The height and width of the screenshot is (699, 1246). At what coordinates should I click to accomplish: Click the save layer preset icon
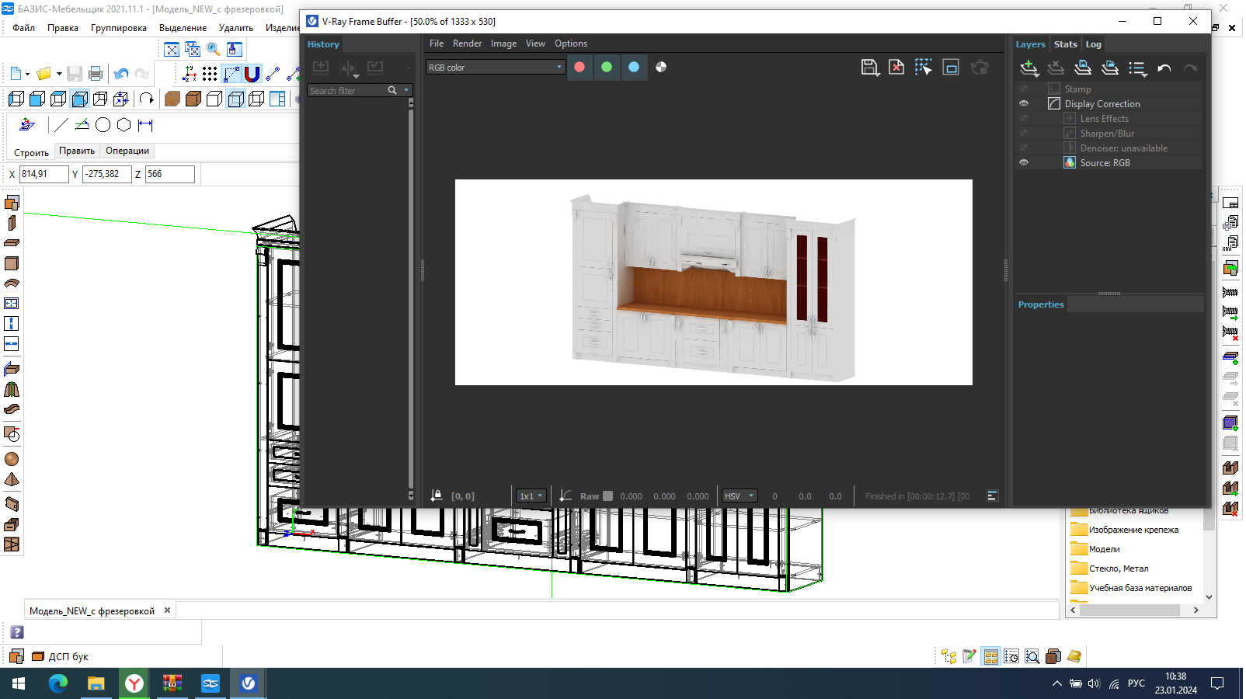[x=1083, y=68]
